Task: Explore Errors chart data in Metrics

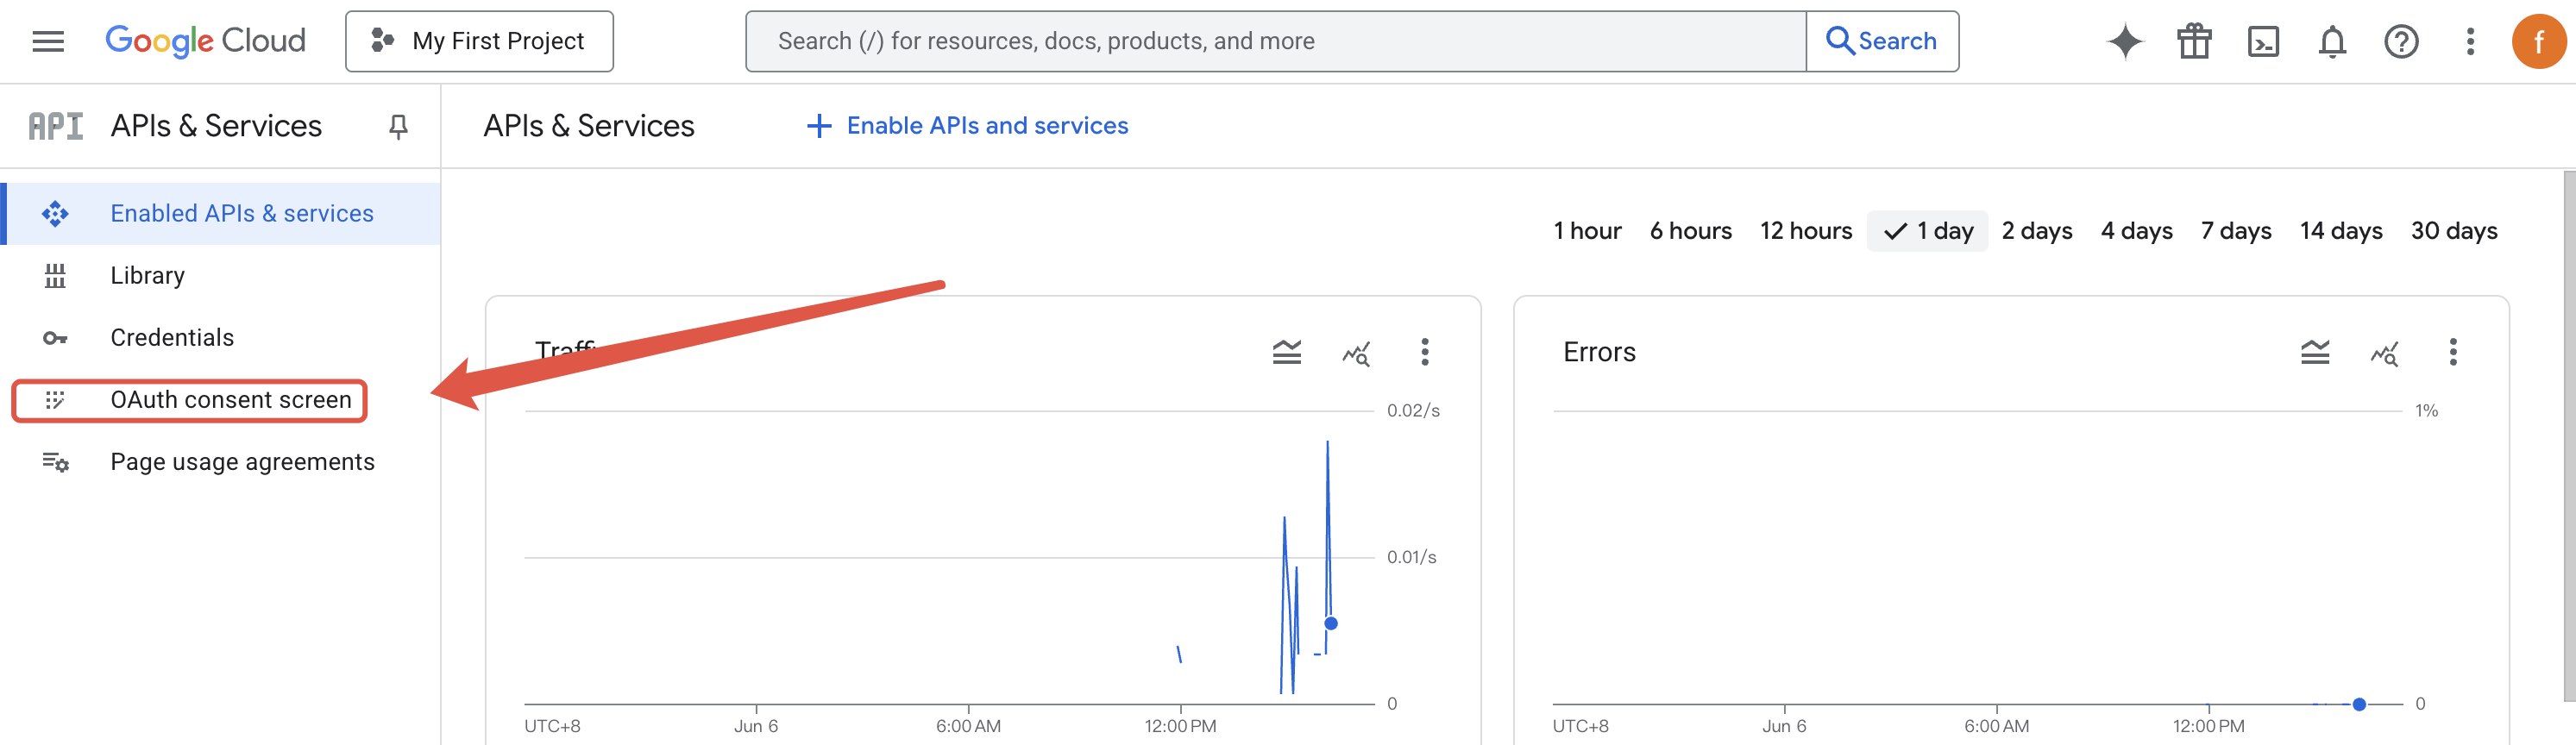Action: pyautogui.click(x=2384, y=353)
